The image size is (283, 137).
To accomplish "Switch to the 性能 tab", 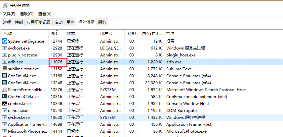I will click(19, 22).
